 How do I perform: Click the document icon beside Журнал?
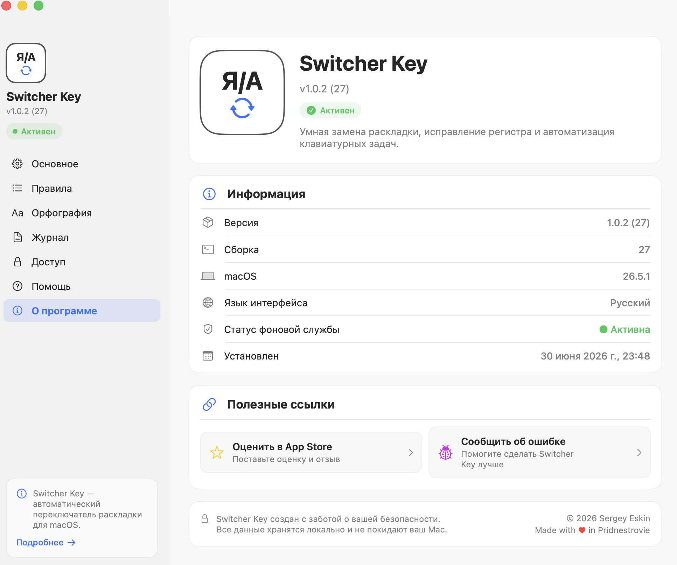pyautogui.click(x=18, y=237)
